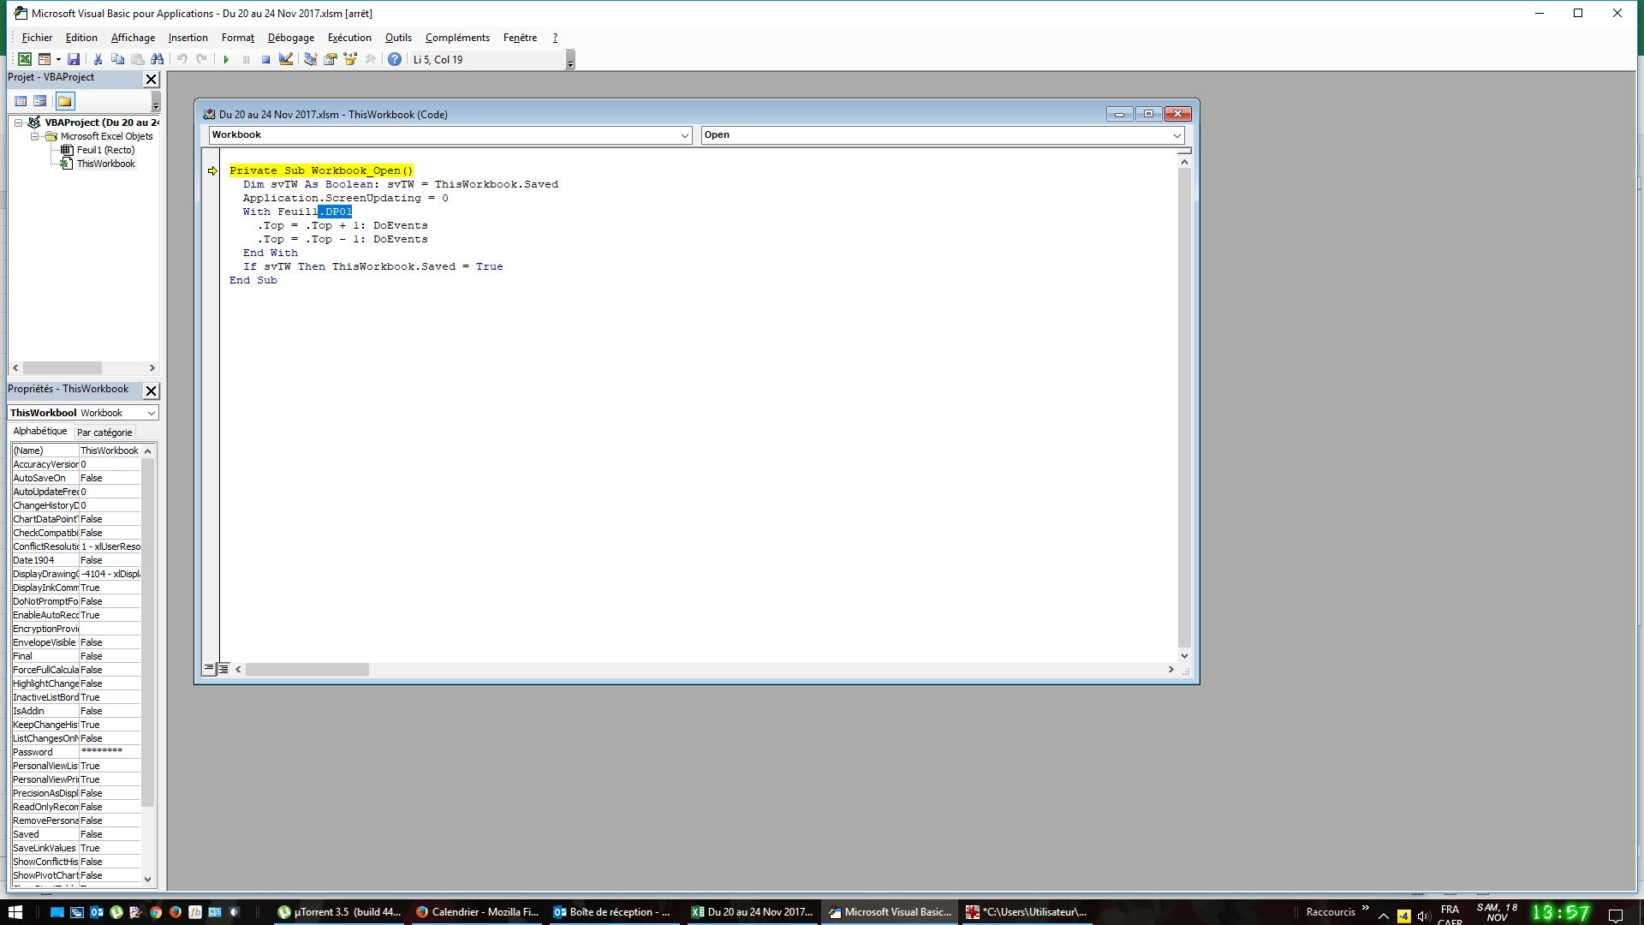
Task: Click the Reset (stop) square icon
Action: [265, 59]
